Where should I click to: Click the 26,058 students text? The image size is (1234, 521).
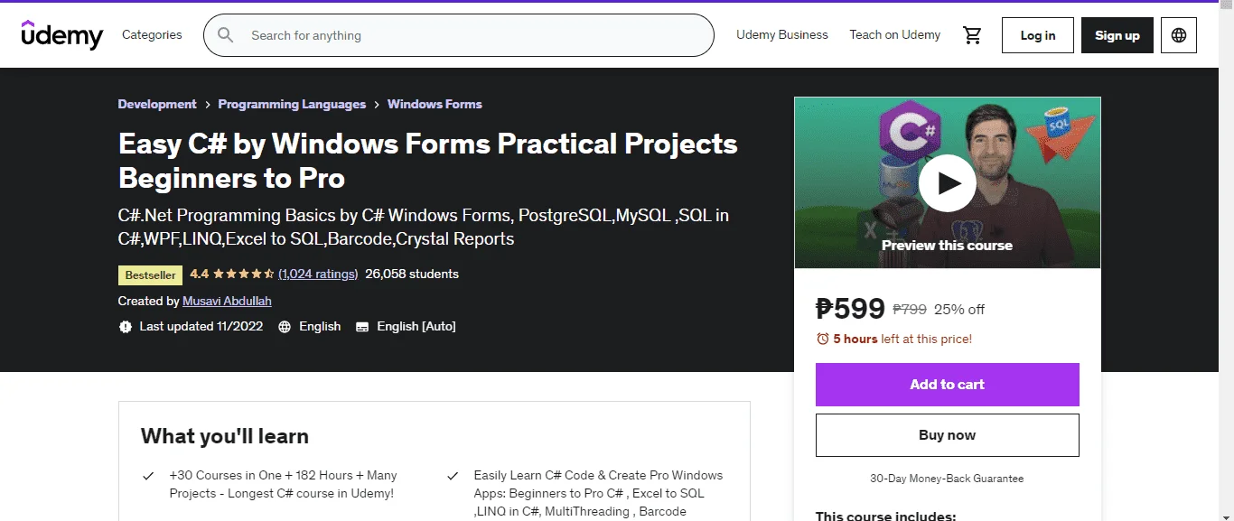click(x=412, y=274)
